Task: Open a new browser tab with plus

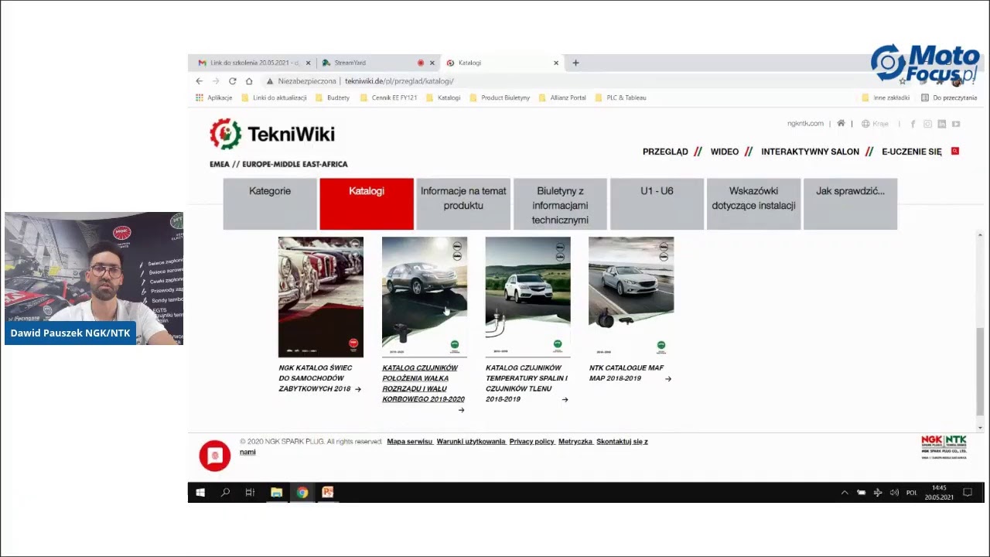Action: [x=575, y=63]
